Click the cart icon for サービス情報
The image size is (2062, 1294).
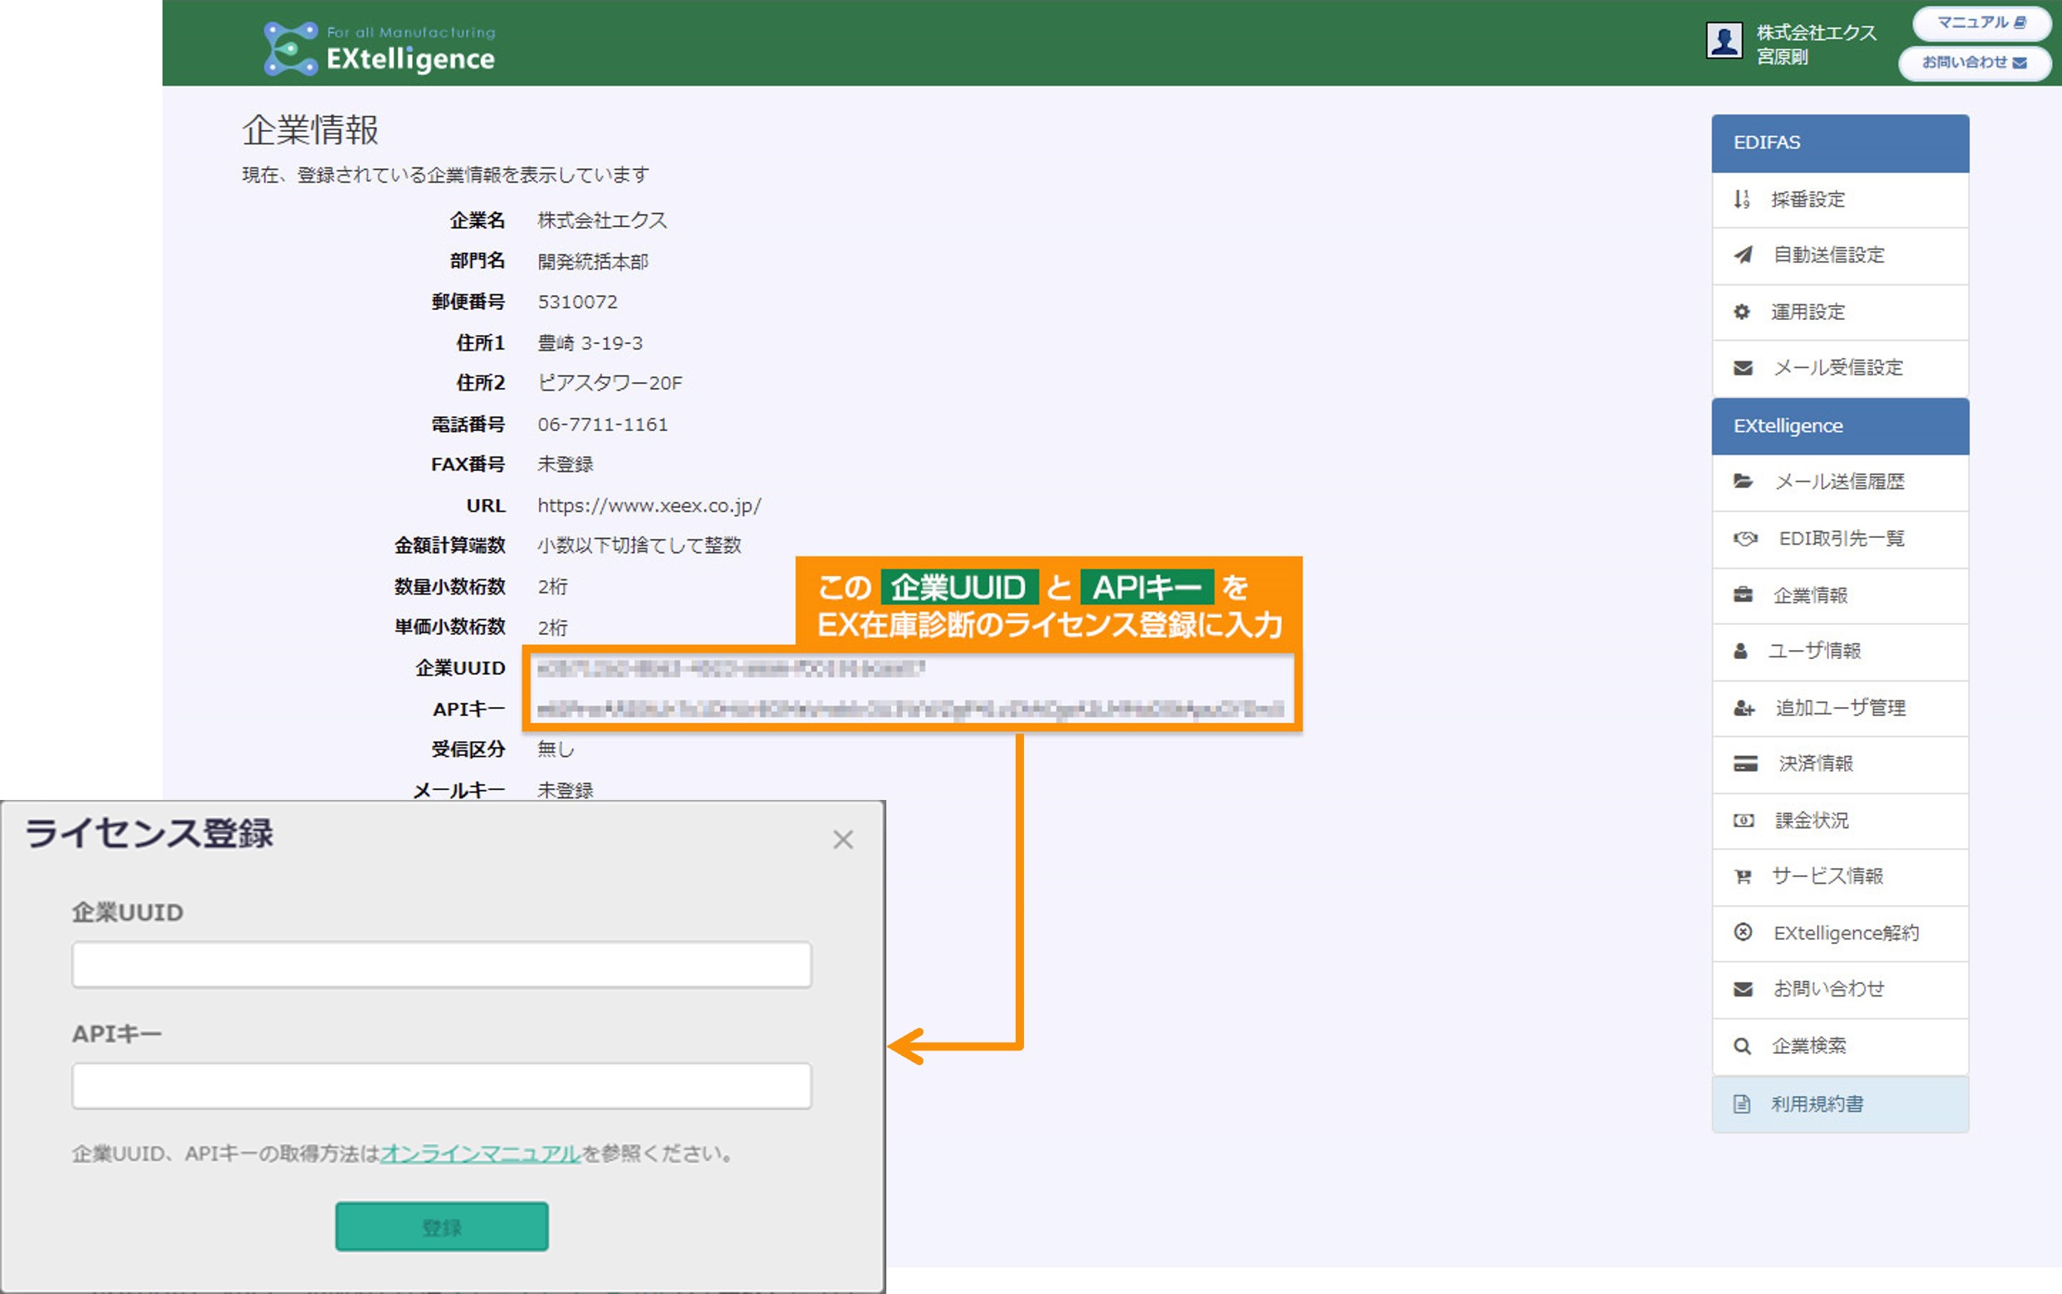pyautogui.click(x=1742, y=876)
